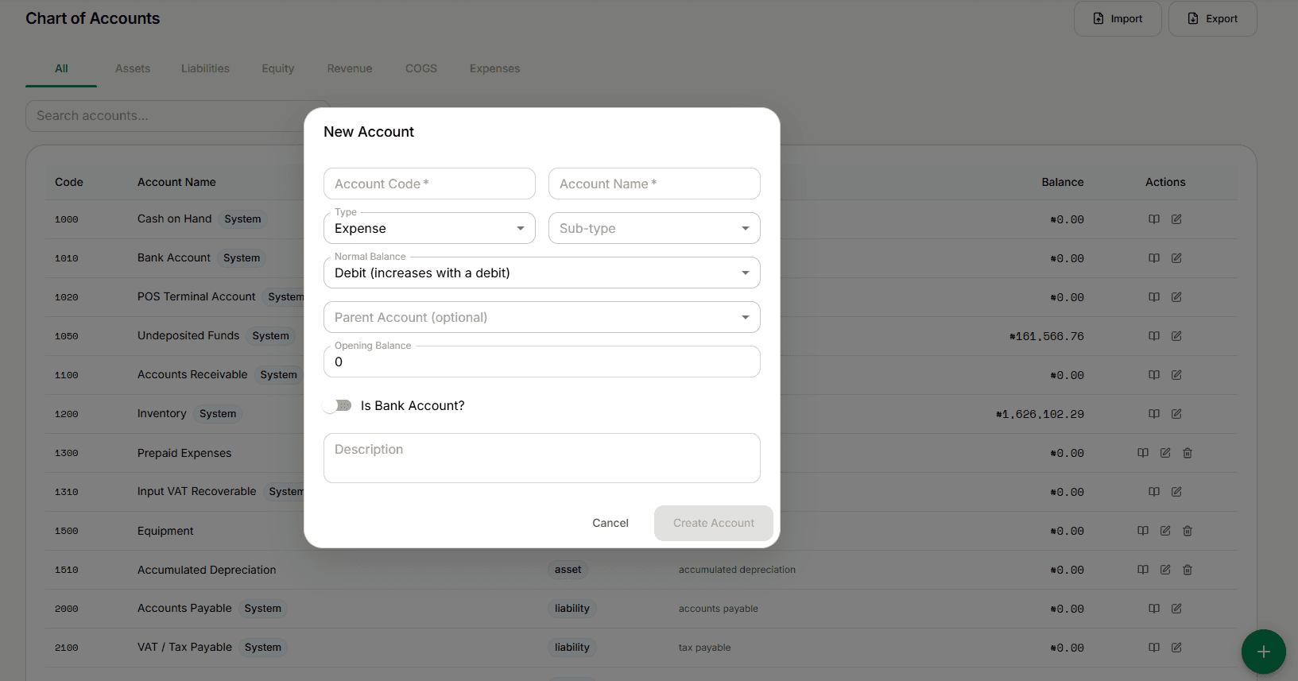Click the Import button
The height and width of the screenshot is (681, 1298).
[x=1118, y=18]
